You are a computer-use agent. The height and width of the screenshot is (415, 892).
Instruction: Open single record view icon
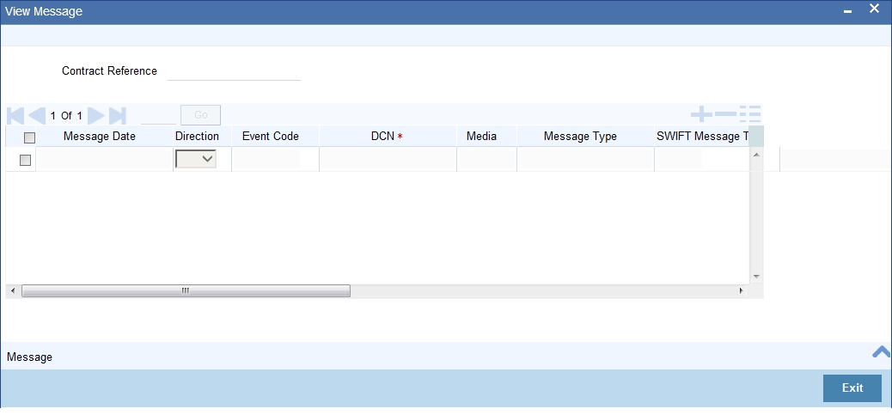(750, 113)
